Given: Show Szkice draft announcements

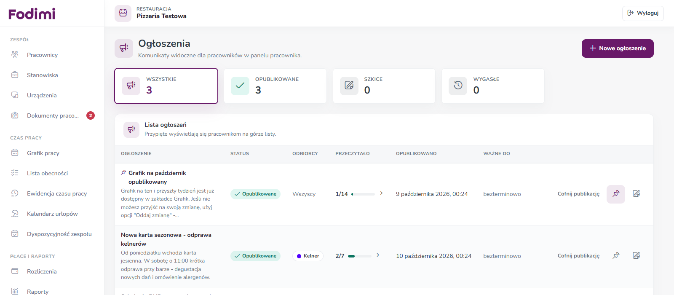Looking at the screenshot, I should point(384,86).
